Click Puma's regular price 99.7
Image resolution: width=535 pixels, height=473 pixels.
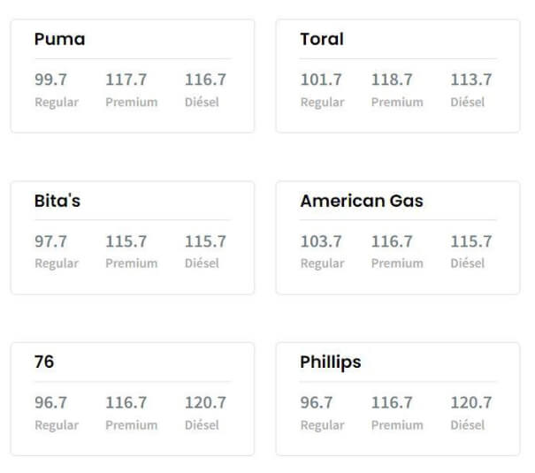pyautogui.click(x=51, y=80)
